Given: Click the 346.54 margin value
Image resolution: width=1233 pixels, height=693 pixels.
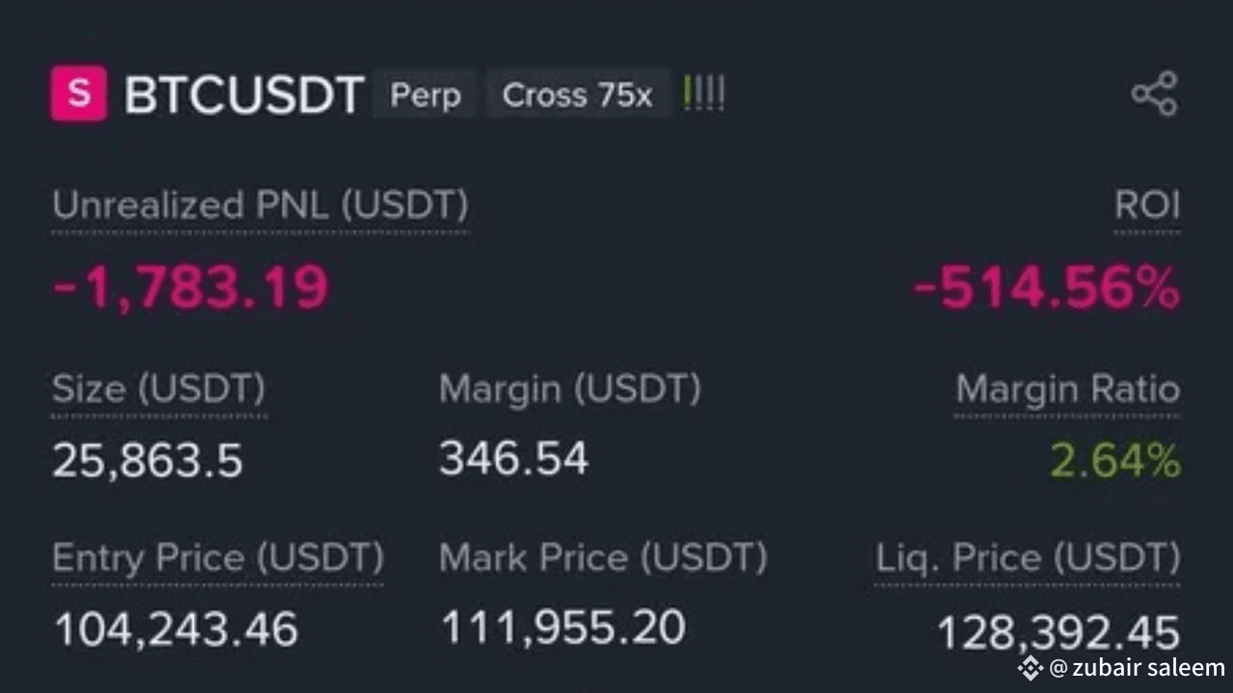Looking at the screenshot, I should click(x=513, y=458).
